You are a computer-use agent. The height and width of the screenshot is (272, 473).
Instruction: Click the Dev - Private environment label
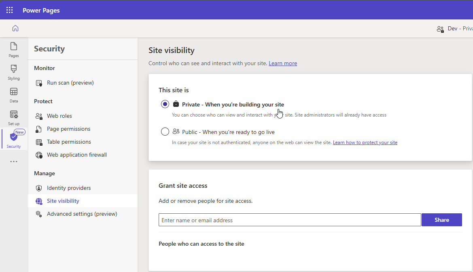460,29
